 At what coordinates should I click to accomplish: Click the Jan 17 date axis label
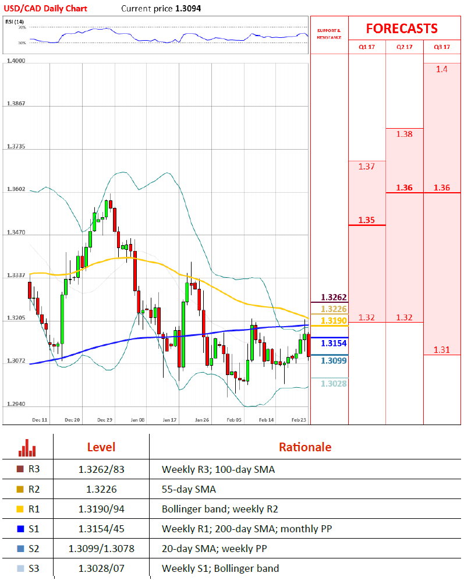point(169,420)
